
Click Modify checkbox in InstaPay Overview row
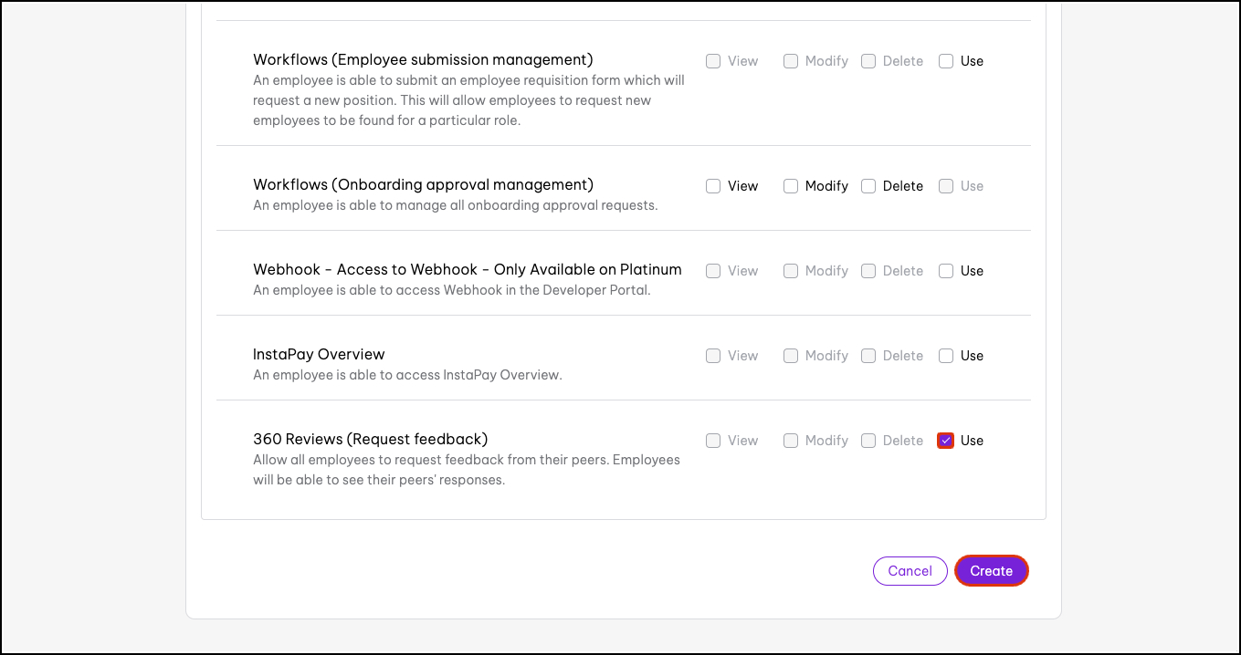pos(791,356)
